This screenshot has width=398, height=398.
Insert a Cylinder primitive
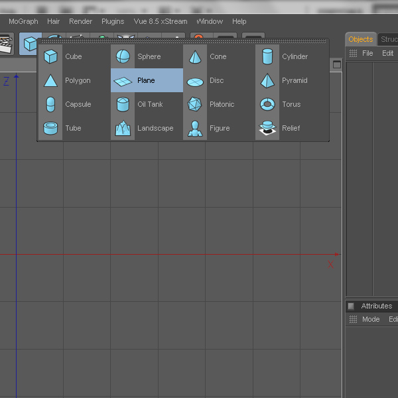coord(292,56)
